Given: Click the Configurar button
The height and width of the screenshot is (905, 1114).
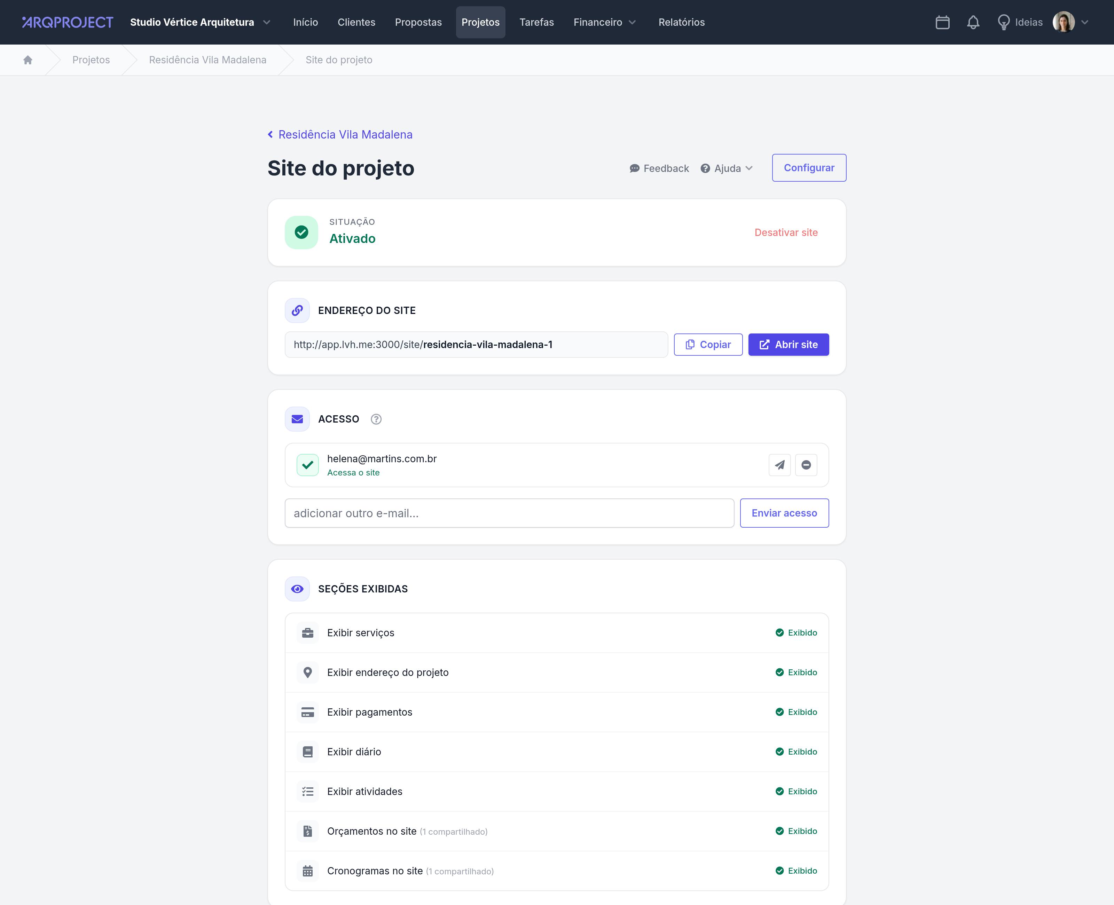Looking at the screenshot, I should coord(809,168).
